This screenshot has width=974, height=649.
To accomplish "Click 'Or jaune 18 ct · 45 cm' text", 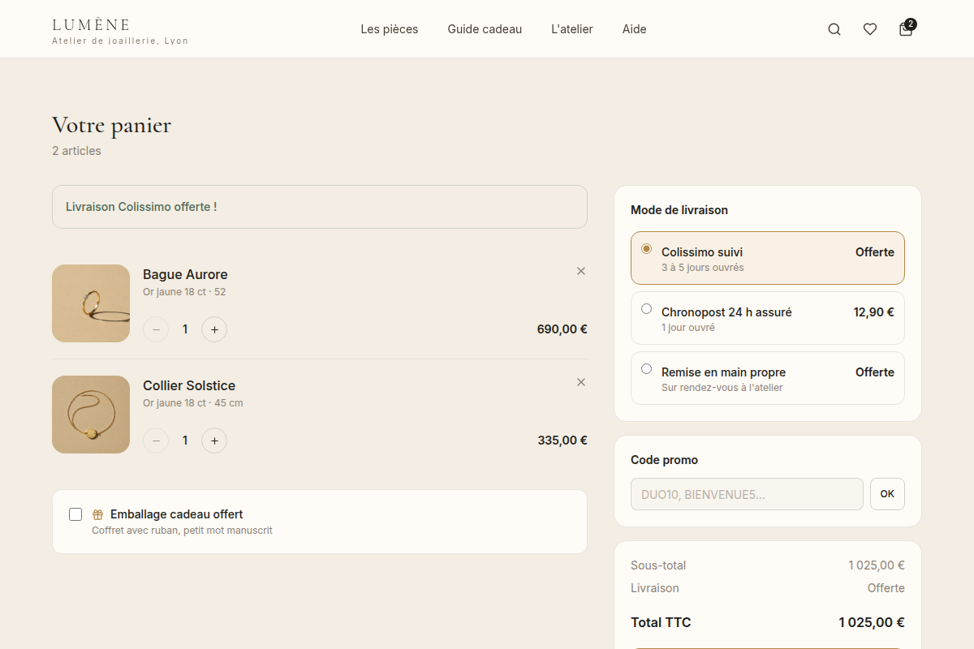I will [193, 403].
